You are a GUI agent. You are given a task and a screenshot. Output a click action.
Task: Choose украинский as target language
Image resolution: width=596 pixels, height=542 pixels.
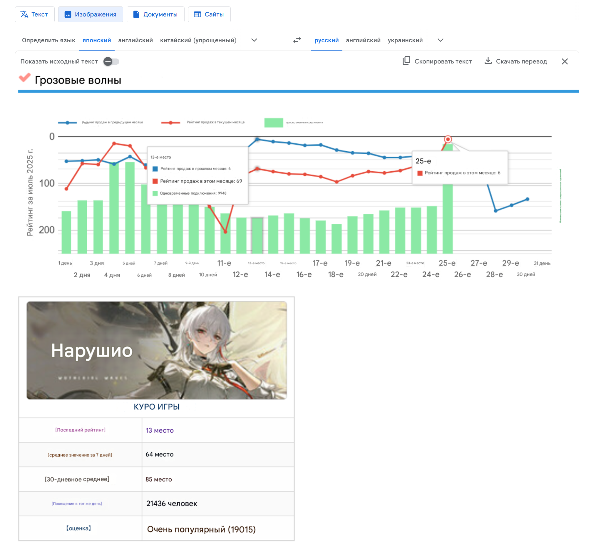405,40
